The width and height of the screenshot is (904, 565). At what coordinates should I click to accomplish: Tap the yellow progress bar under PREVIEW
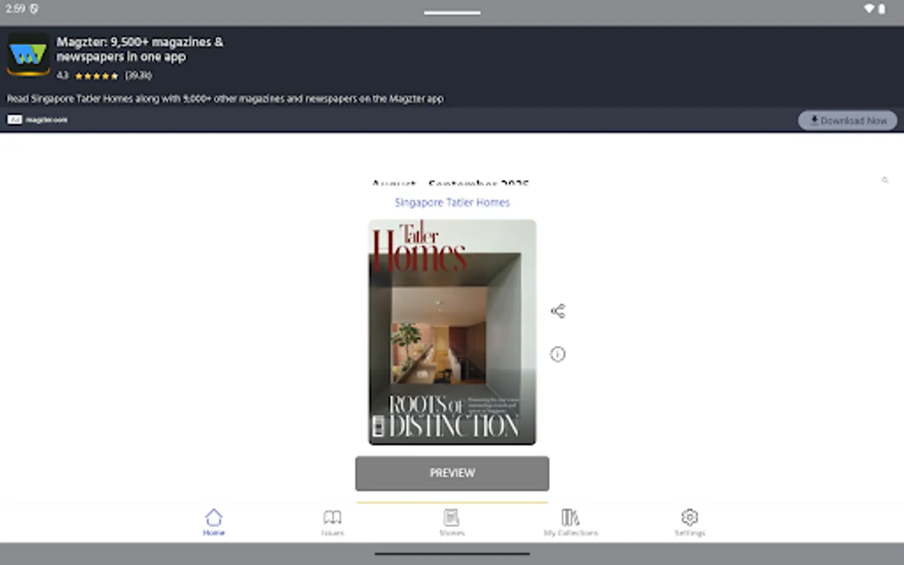pyautogui.click(x=451, y=500)
